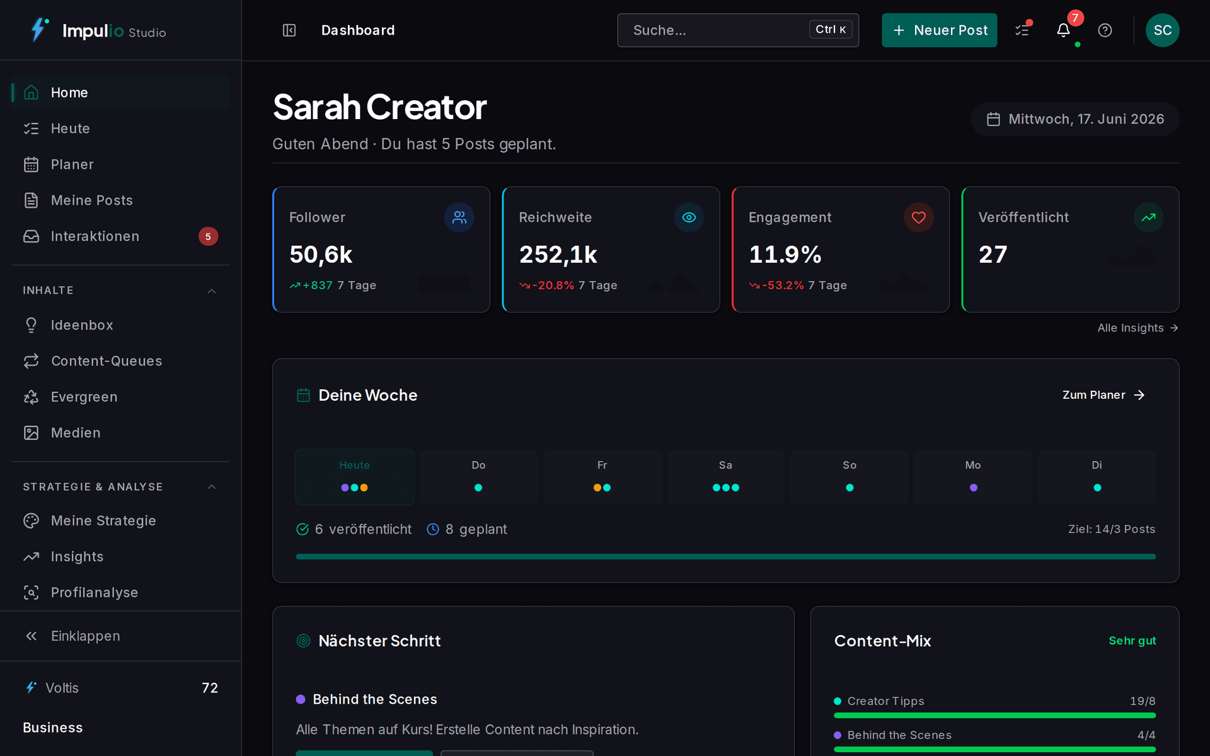1210x756 pixels.
Task: Click the Behind the Scenes progress bar
Action: (x=994, y=750)
